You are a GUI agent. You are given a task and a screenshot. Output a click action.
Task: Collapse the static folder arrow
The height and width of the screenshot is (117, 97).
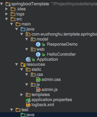[22, 70]
